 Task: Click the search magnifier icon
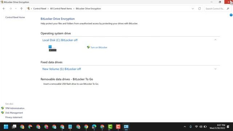[228, 9]
